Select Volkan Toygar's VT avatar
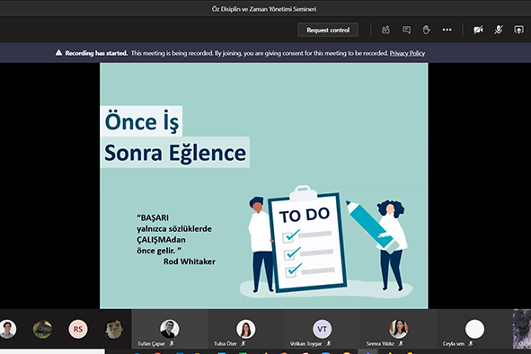 322,329
